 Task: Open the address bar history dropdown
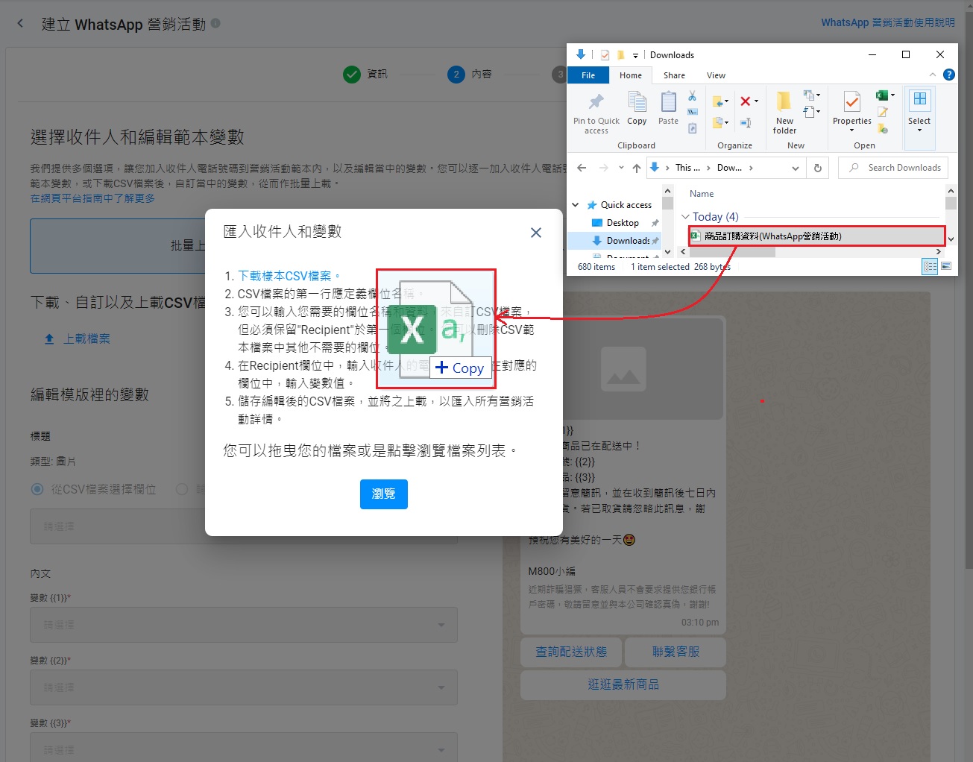click(796, 168)
